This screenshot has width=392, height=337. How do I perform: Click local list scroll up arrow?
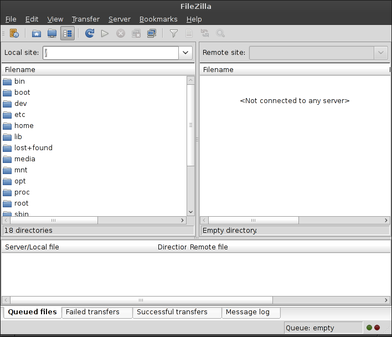(190, 80)
